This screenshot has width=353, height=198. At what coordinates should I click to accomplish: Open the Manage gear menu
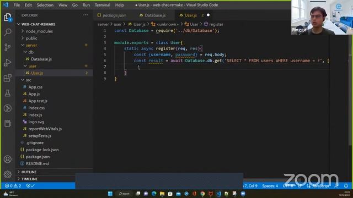point(8,174)
